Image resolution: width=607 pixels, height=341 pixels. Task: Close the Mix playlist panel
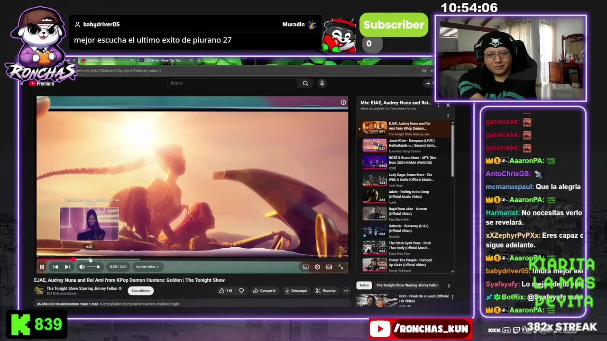448,105
